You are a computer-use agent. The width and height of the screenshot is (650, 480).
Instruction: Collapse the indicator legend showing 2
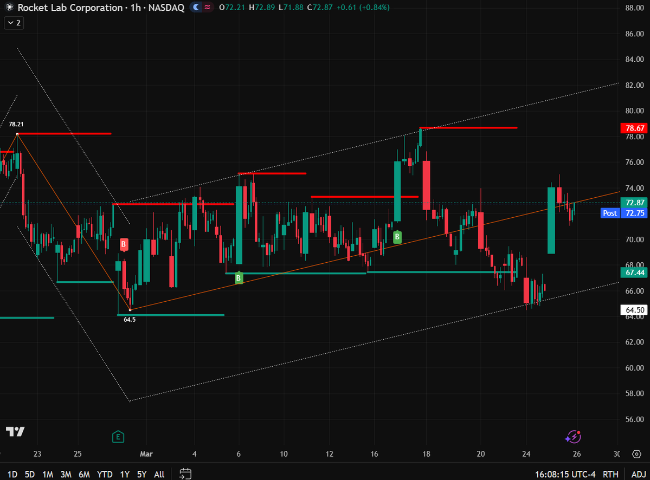(x=14, y=23)
